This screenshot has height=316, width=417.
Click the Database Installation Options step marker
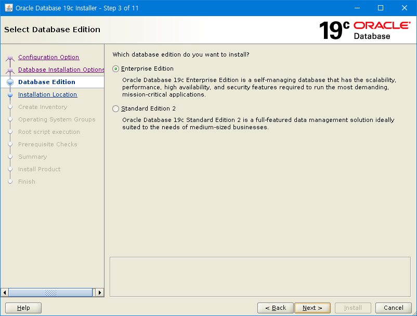[10, 70]
